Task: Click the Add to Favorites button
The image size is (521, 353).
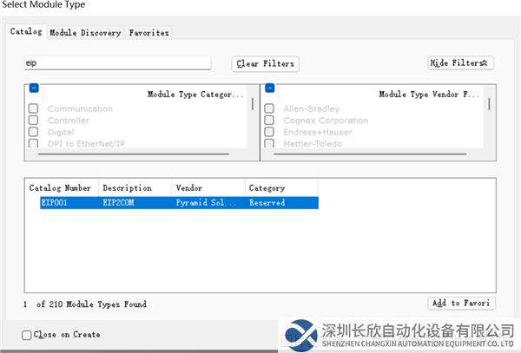Action: [462, 304]
